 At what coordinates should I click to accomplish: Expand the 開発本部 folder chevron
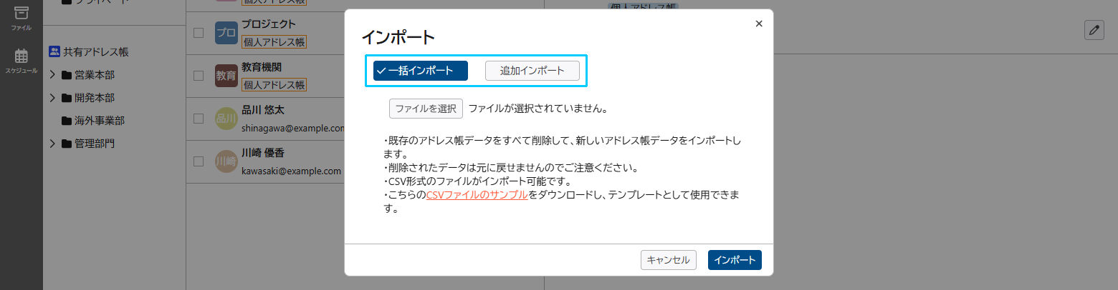coord(53,98)
